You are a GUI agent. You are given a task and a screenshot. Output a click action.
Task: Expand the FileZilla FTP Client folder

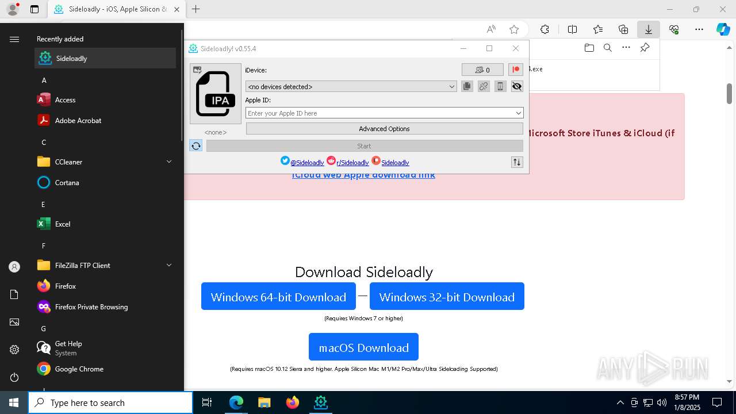[x=105, y=265]
